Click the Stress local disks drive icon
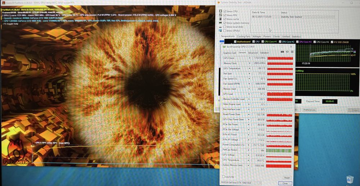This screenshot has width=360, height=186. pos(220,27)
